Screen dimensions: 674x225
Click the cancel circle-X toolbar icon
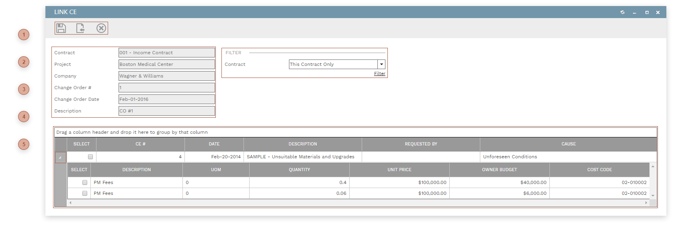pos(101,28)
